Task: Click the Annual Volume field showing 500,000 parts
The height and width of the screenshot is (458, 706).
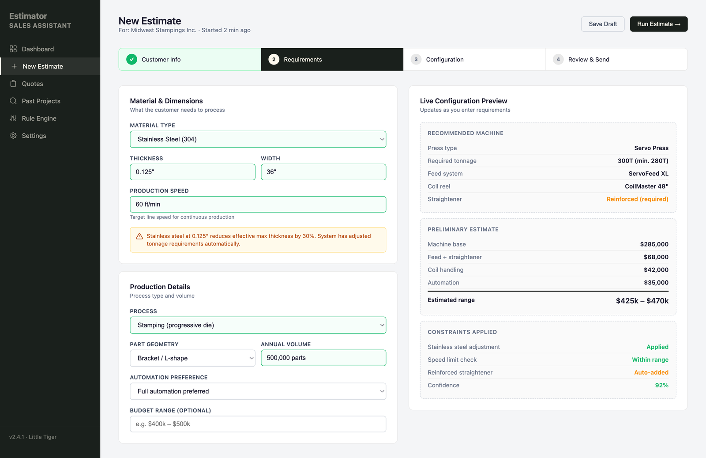Action: coord(323,358)
